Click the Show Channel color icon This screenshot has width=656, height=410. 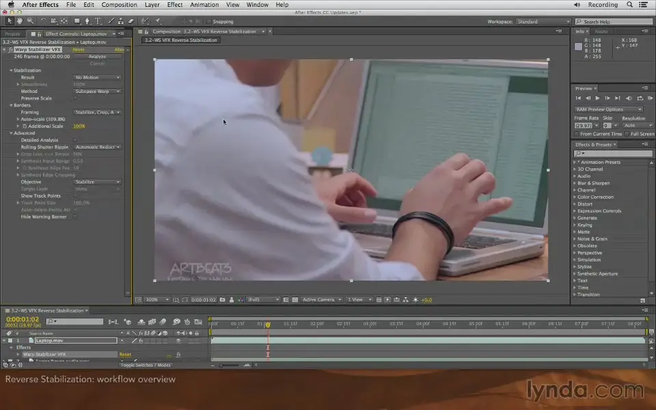click(241, 299)
